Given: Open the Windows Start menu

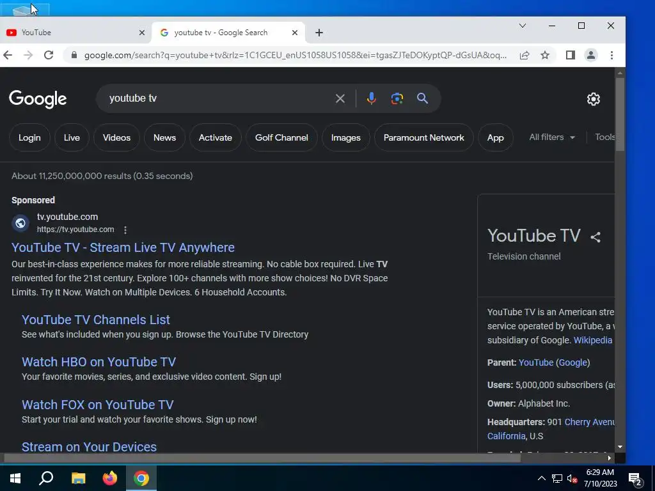Looking at the screenshot, I should click(15, 478).
